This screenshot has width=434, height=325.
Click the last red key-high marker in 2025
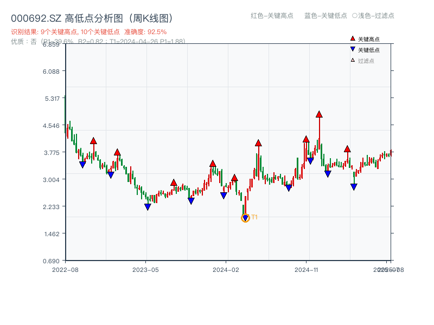pyautogui.click(x=347, y=149)
